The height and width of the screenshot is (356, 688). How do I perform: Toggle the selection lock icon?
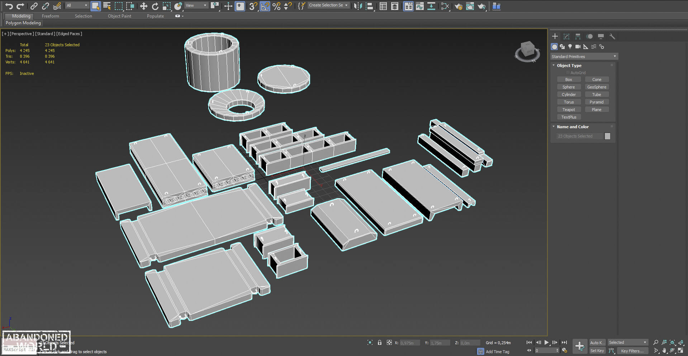[x=380, y=343]
